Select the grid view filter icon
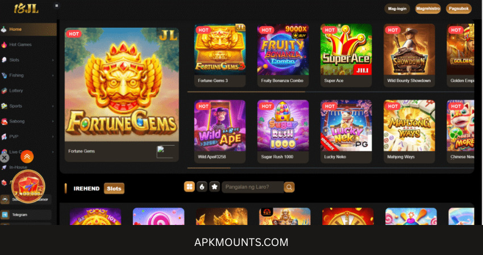 189,187
